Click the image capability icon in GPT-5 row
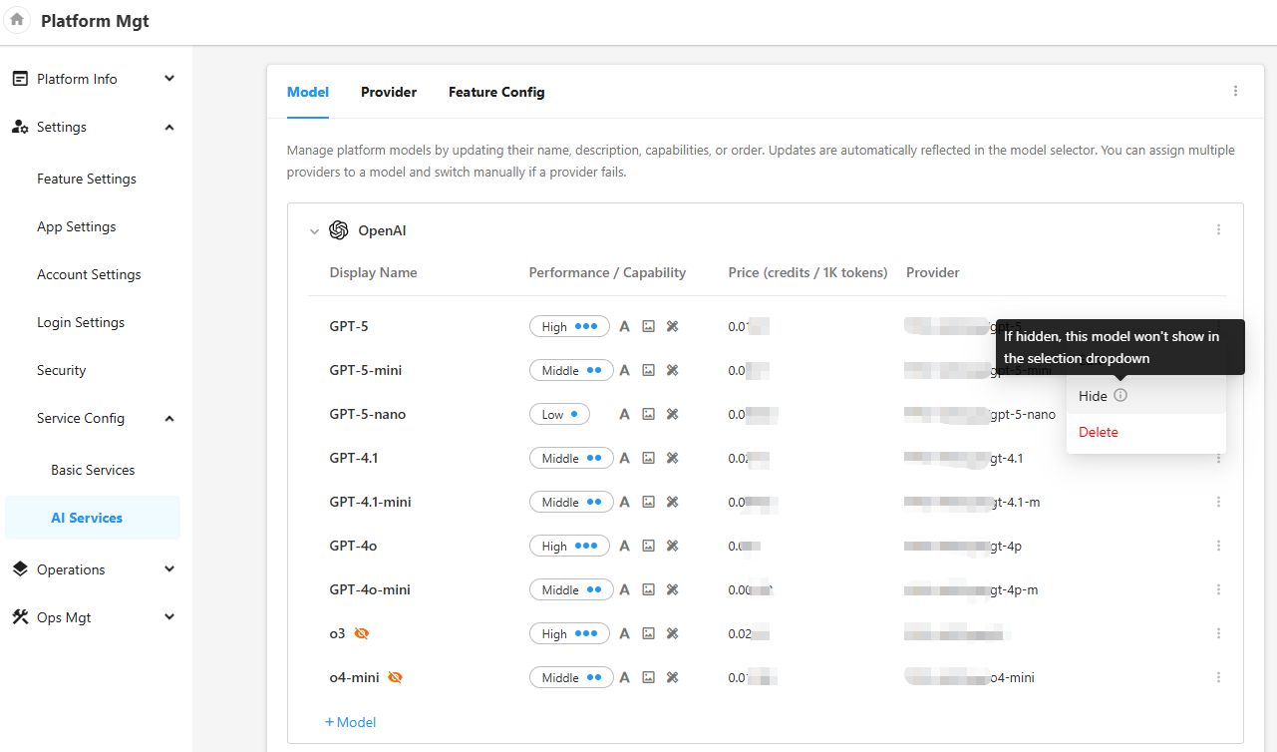The image size is (1277, 752). (x=648, y=326)
